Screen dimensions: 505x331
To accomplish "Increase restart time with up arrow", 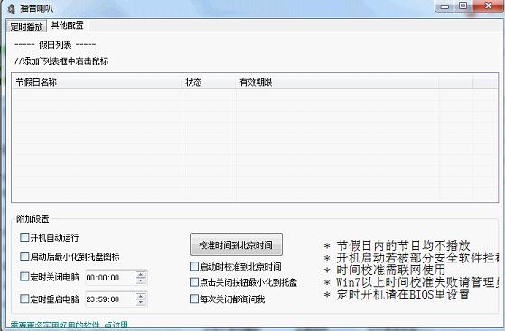I will pos(141,296).
